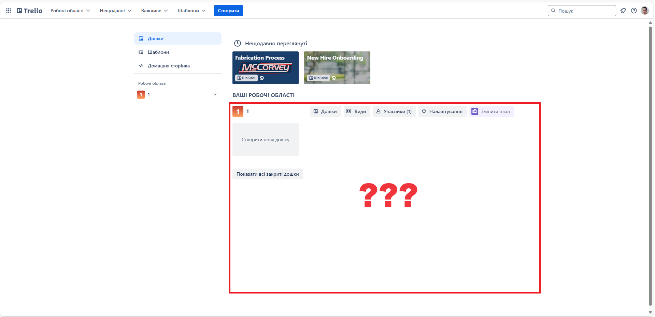The image size is (655, 317).
Task: Select Шаблони in the left sidebar
Action: [178, 52]
